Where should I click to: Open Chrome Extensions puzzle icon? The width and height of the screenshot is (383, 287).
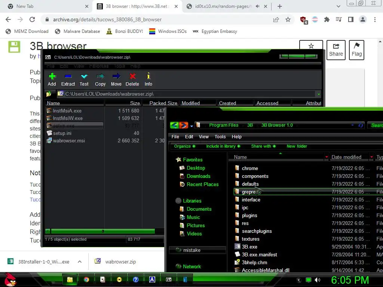coord(327,19)
